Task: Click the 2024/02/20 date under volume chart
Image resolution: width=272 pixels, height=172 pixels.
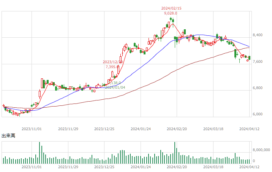Action: 177,167
